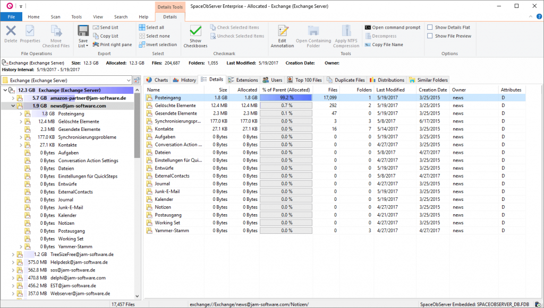Click Apply NTFS Compression icon
Image resolution: width=544 pixels, height=308 pixels.
point(346,31)
